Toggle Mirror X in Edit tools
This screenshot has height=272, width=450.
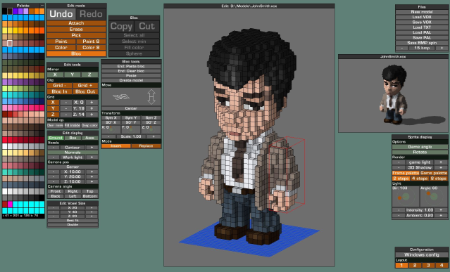click(x=55, y=75)
